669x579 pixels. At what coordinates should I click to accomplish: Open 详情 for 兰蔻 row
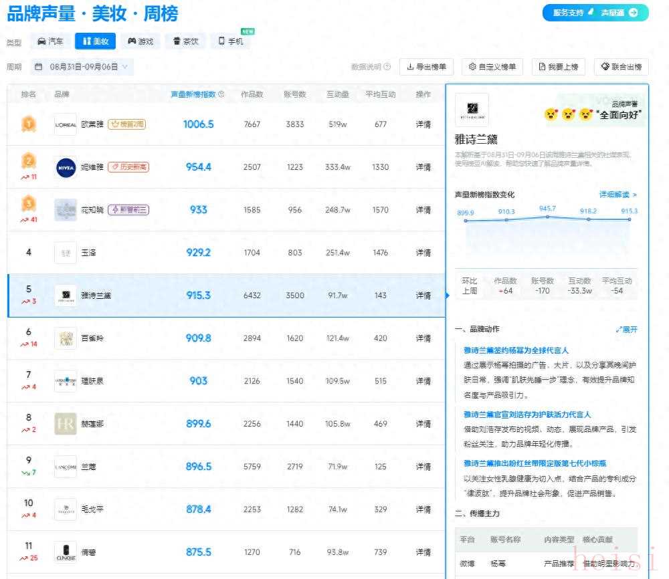click(x=423, y=467)
